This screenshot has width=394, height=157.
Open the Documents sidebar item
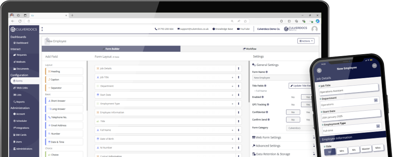(21, 69)
